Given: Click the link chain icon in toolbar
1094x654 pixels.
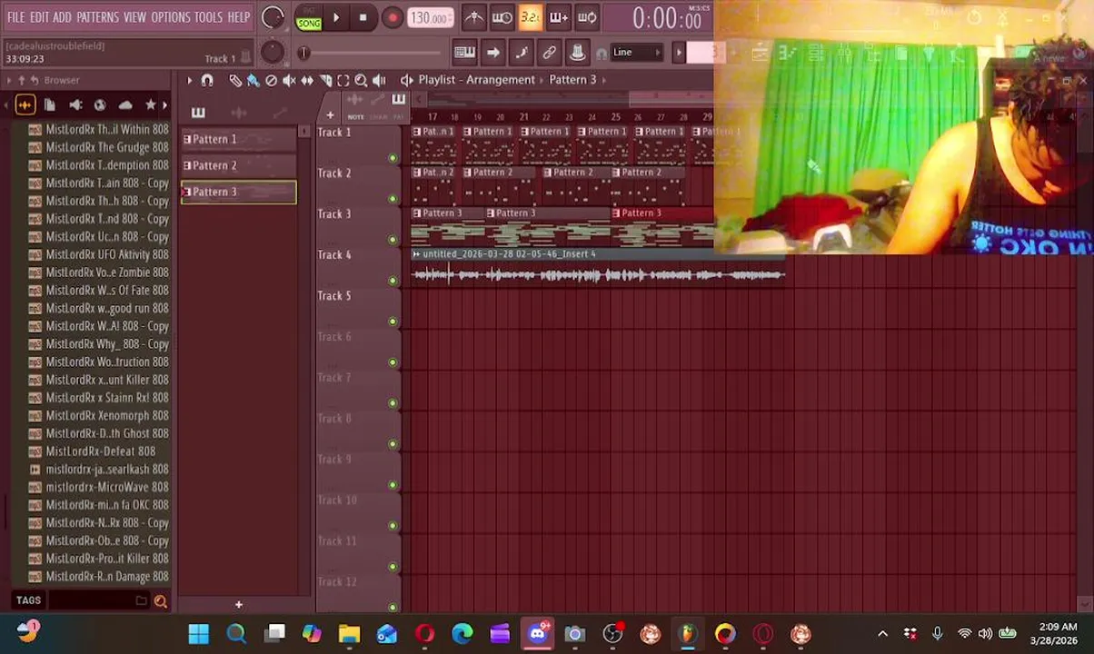Looking at the screenshot, I should tap(549, 53).
